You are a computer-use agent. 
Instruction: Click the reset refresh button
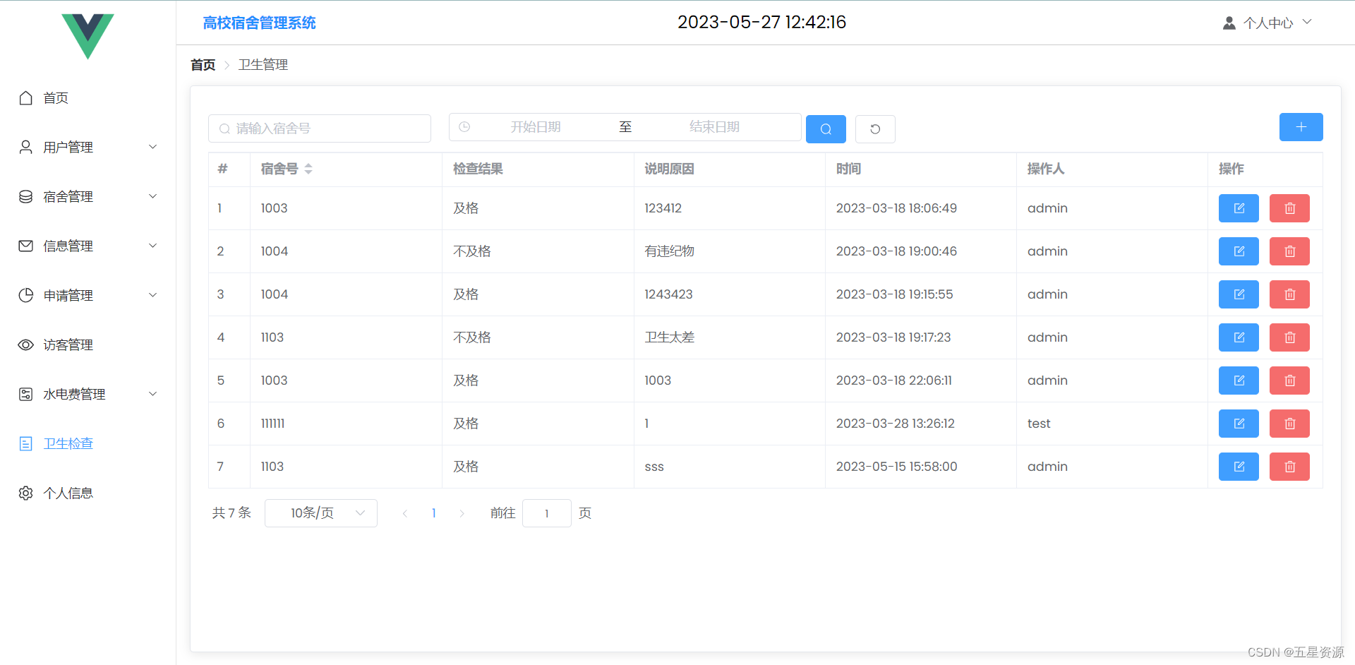(875, 129)
